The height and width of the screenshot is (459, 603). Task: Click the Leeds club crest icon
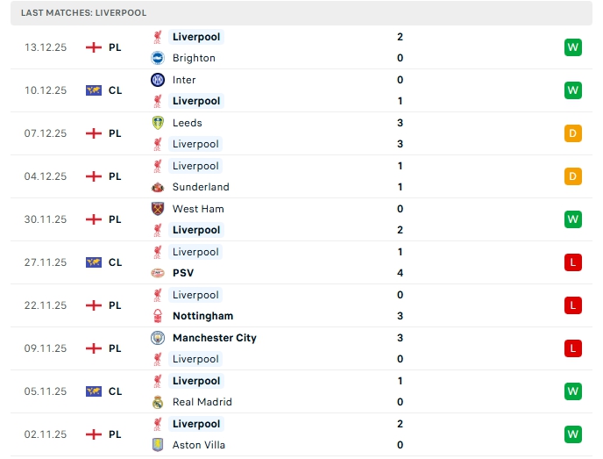pyautogui.click(x=158, y=123)
